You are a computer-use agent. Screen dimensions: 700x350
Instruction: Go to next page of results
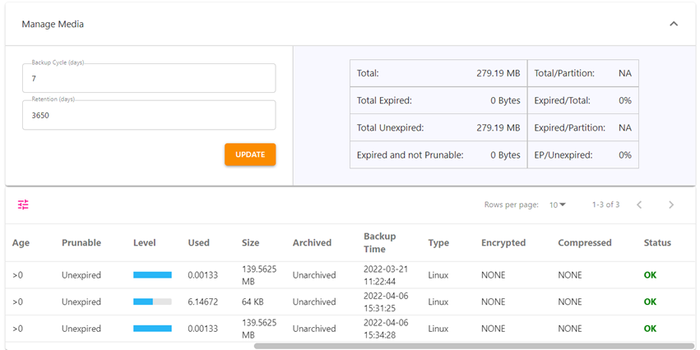point(671,205)
